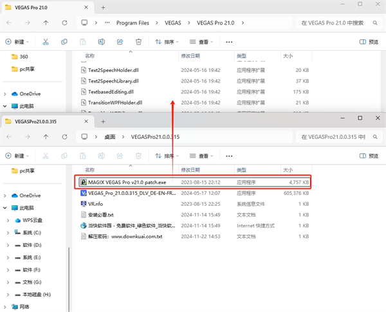
Task: Refresh VEGASPro21.0.0.315 folder view
Action: click(64, 137)
